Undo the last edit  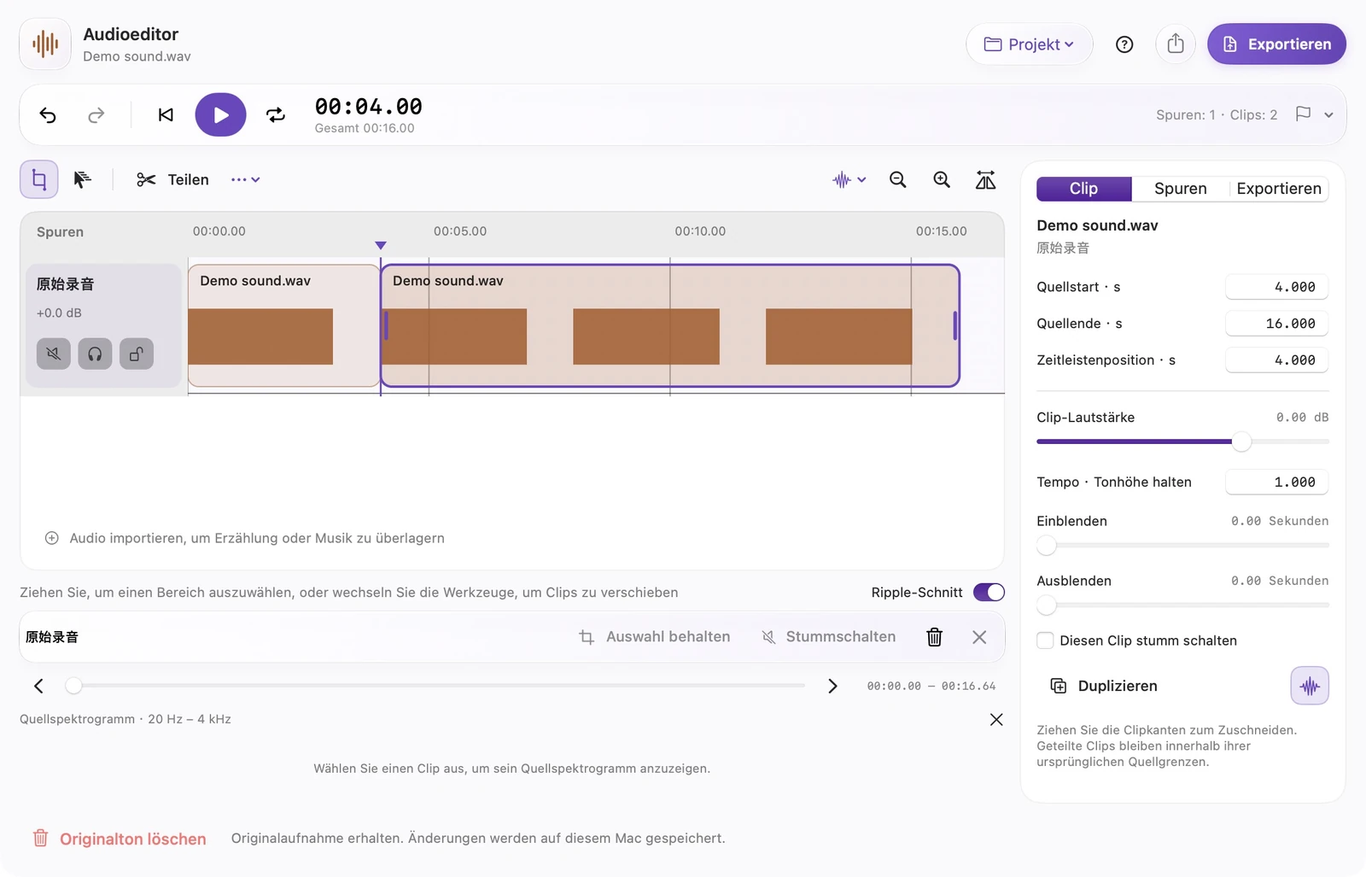48,115
